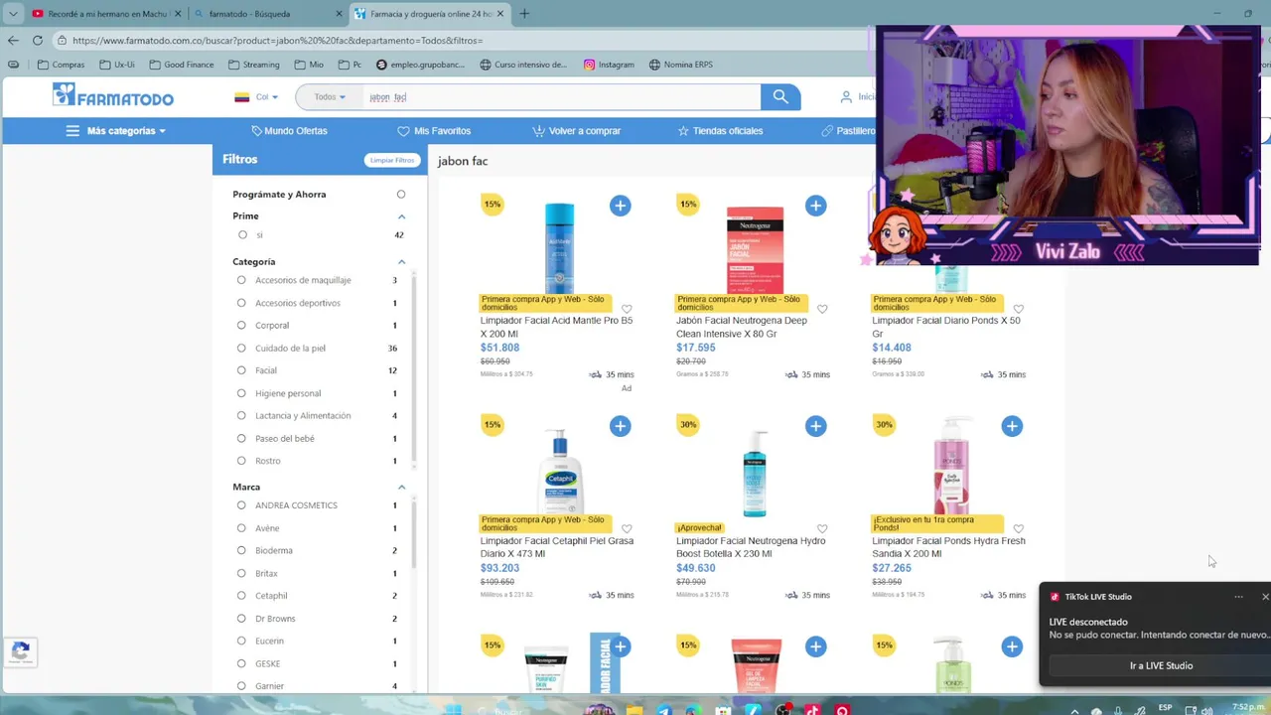
Task: Click the filter panel vertical scrollbar
Action: [x=414, y=367]
